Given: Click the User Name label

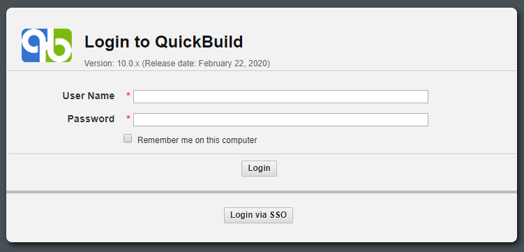Looking at the screenshot, I should pos(89,96).
